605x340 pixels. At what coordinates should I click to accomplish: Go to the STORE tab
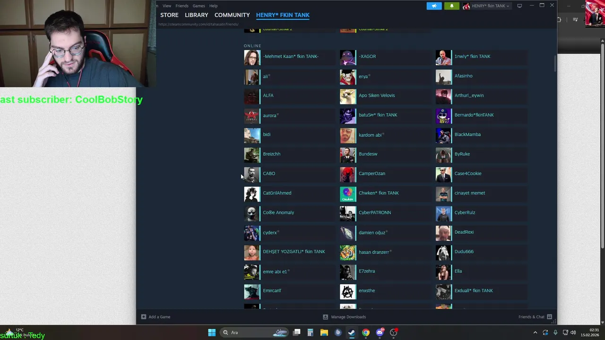(x=169, y=15)
